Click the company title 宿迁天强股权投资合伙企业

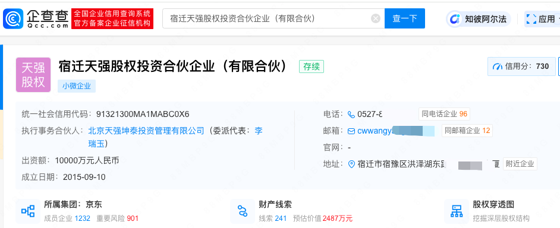(174, 66)
